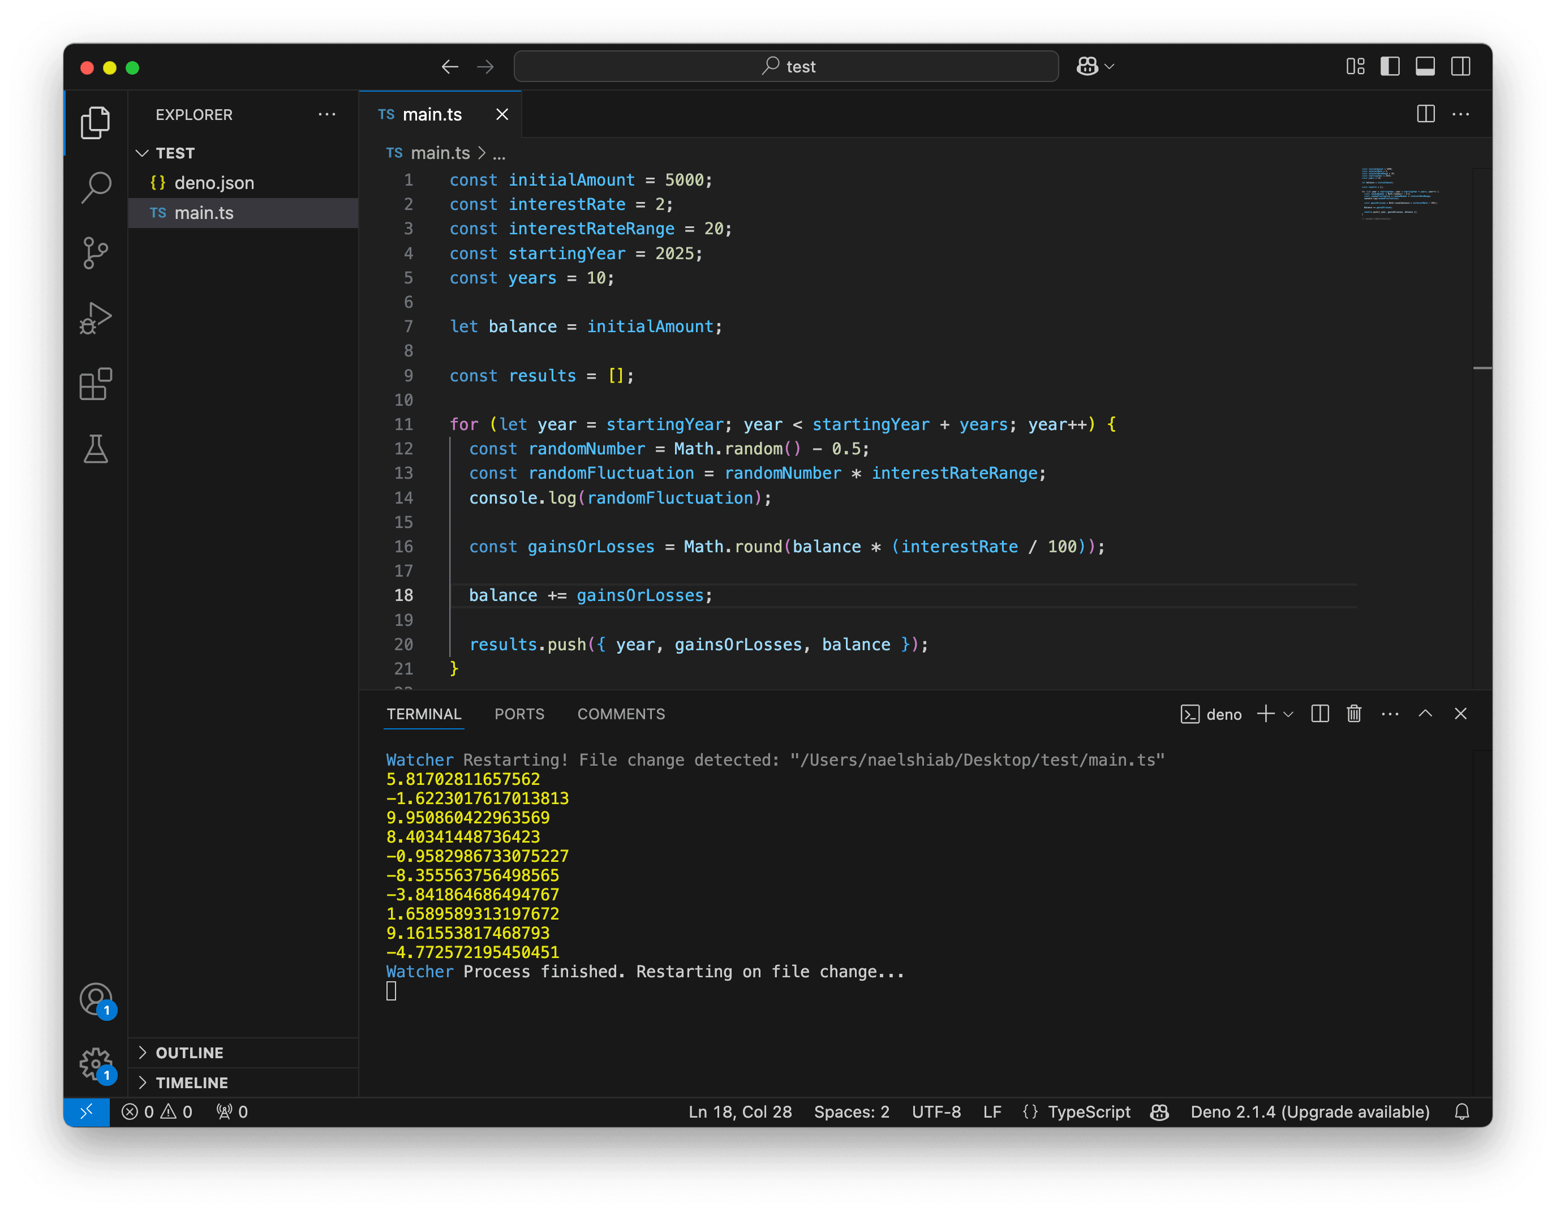Click the errors and warnings count indicator
The image size is (1556, 1211).
[x=157, y=1112]
